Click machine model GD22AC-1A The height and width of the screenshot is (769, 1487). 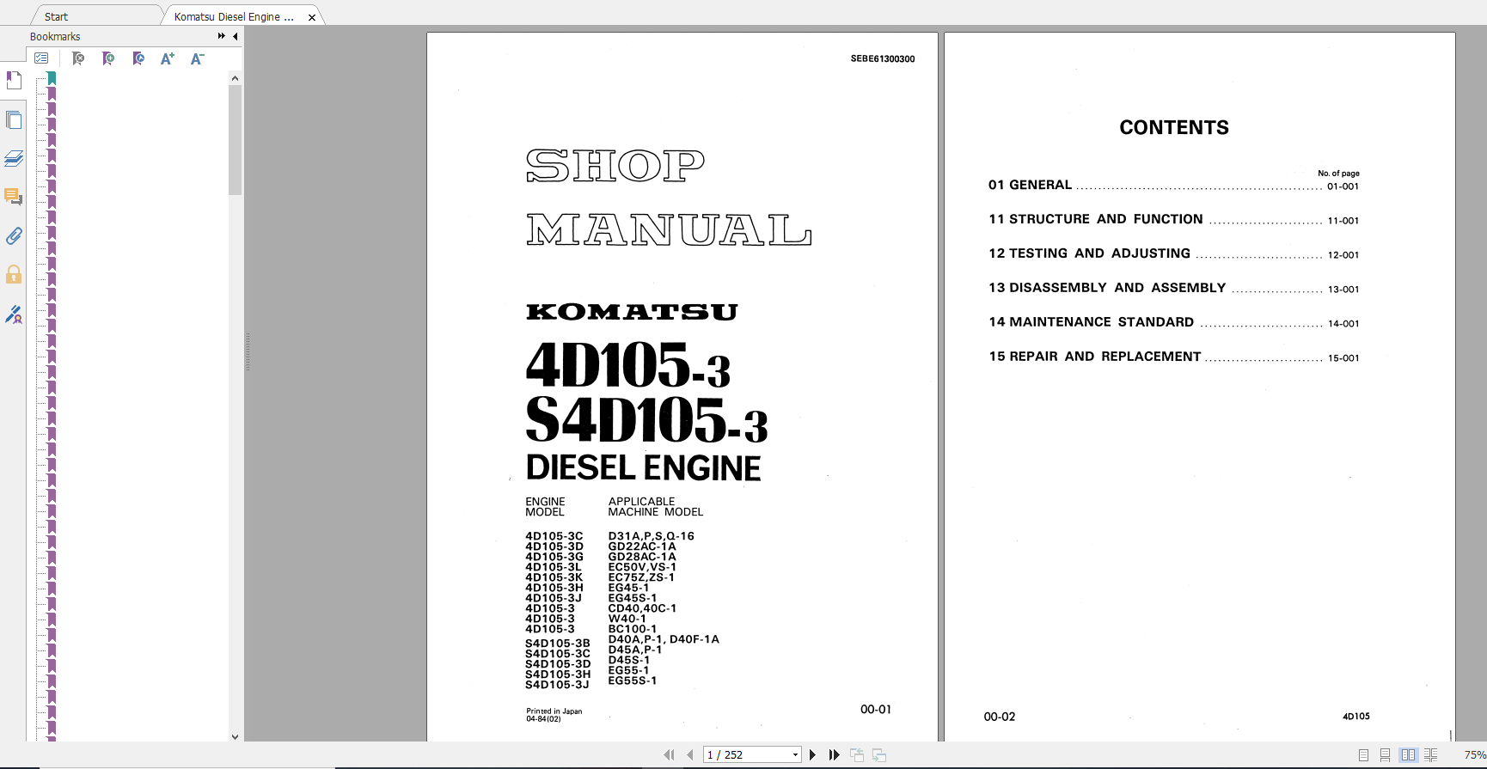[x=642, y=546]
